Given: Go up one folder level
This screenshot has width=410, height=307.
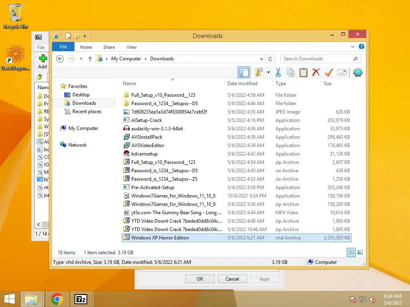Looking at the screenshot, I should point(90,59).
